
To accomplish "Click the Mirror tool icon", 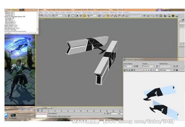I will tap(145, 16).
